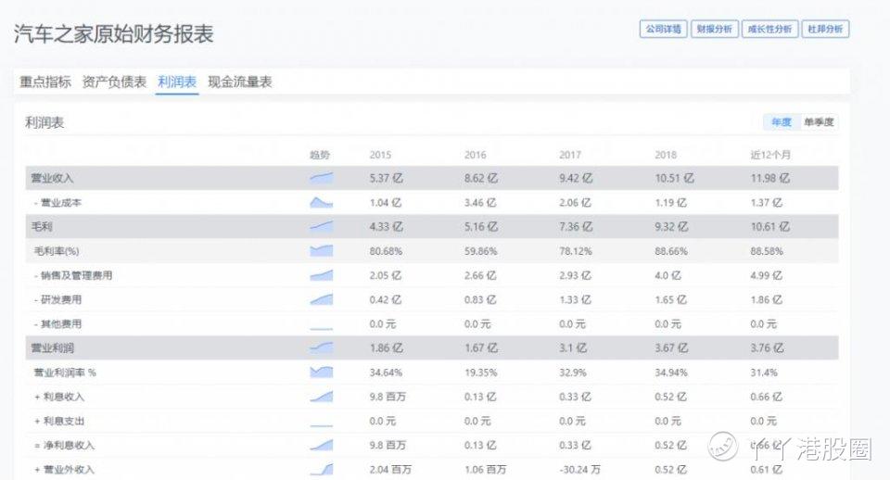The image size is (890, 480).
Task: Click the 1.33 亿 R&D expense cell
Action: [575, 299]
